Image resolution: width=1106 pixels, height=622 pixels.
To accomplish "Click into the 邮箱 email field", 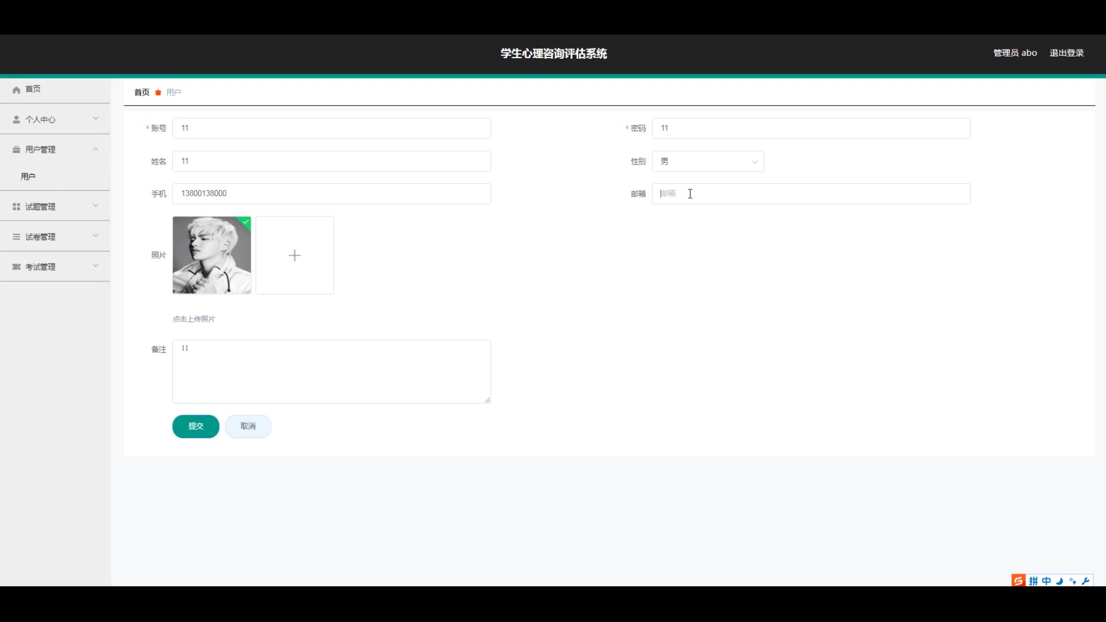I will coord(810,194).
